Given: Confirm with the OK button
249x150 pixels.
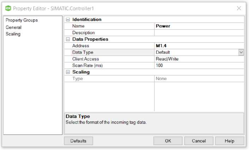Looking at the screenshot, I should 168,141.
